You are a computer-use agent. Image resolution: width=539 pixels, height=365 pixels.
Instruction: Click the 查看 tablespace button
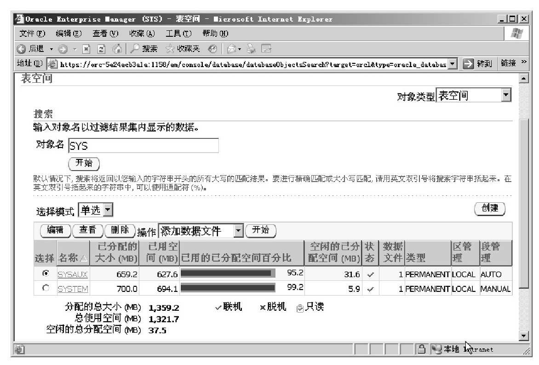(x=87, y=231)
